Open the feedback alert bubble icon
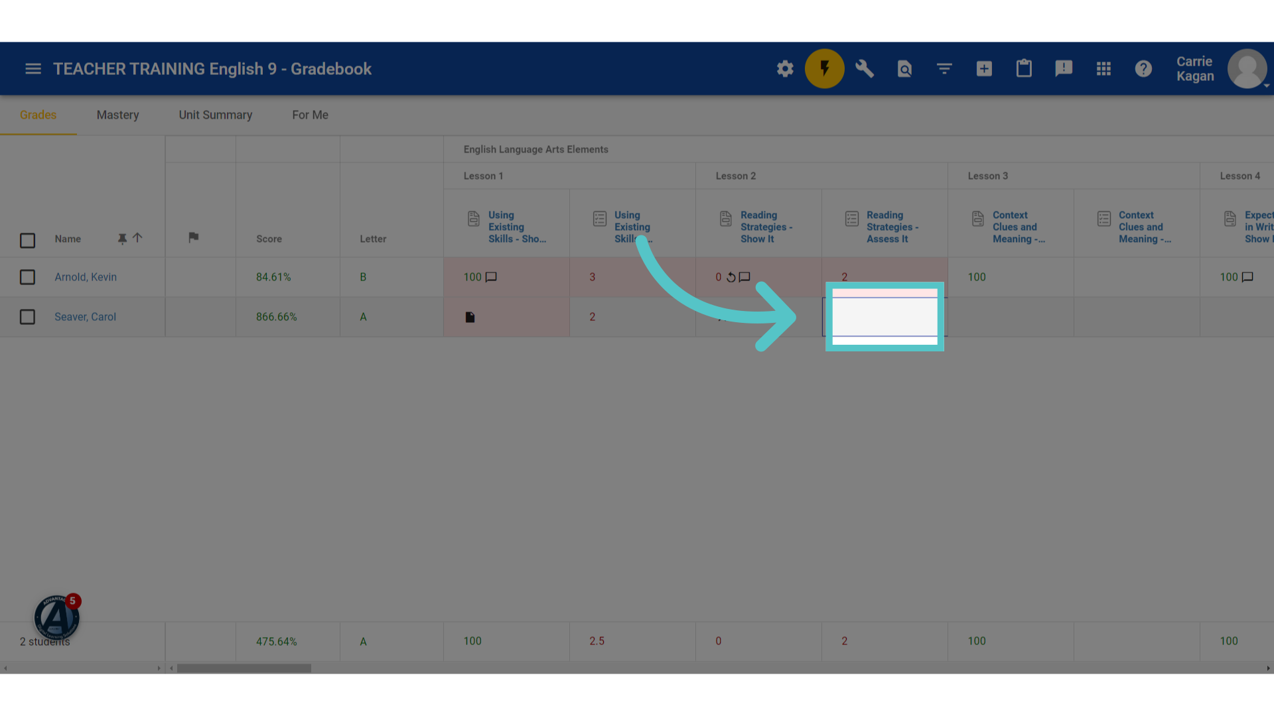 [x=1064, y=69]
